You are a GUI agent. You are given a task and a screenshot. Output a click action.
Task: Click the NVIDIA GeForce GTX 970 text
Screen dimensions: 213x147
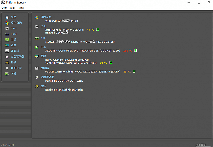pos(71,63)
